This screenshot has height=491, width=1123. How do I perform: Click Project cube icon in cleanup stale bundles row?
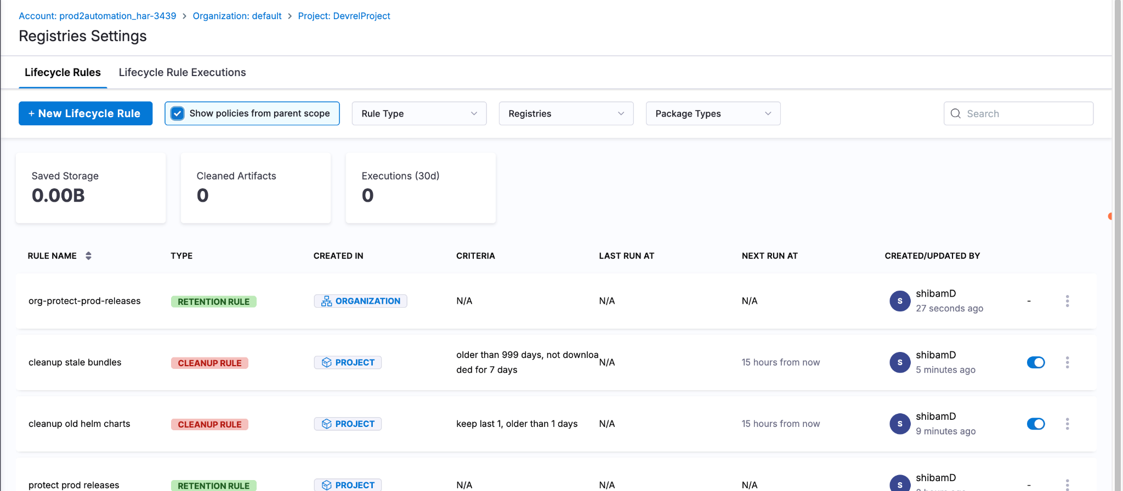pyautogui.click(x=327, y=362)
